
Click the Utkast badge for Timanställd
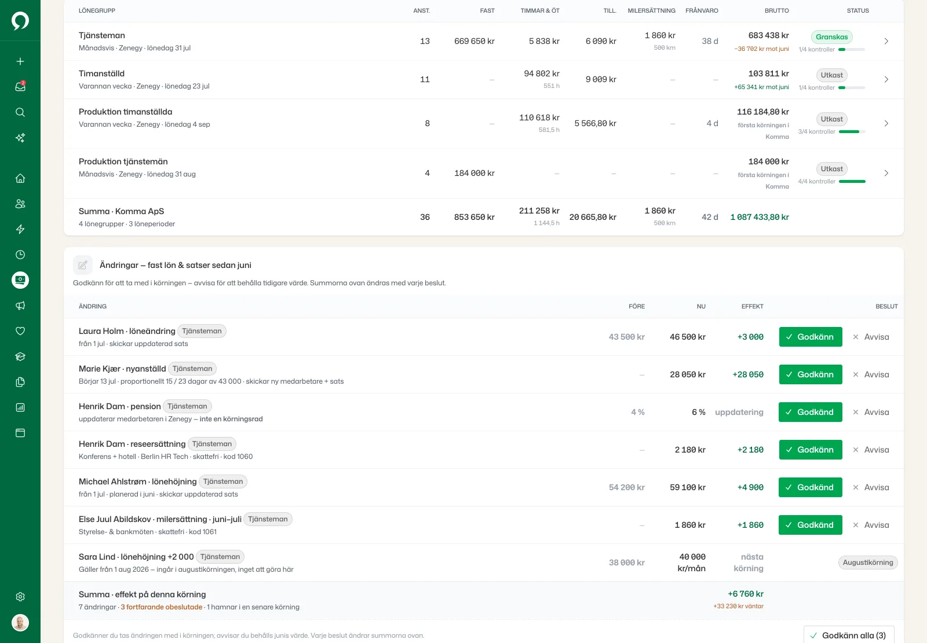tap(831, 75)
